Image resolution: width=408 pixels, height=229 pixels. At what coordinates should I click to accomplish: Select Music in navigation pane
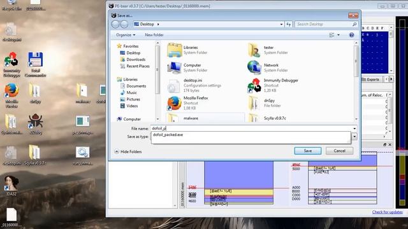coord(129,93)
